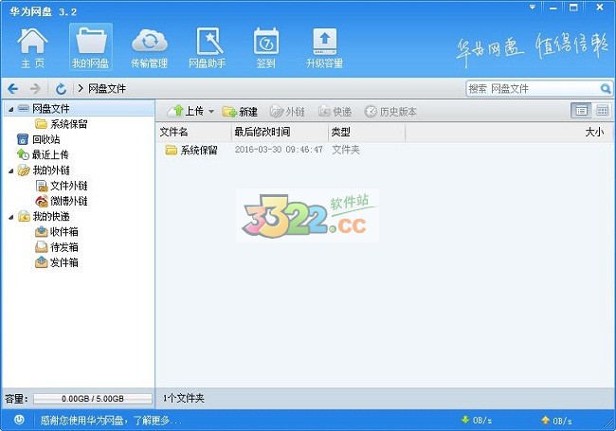Sort by 最后修改时间 column header
Screen dimensions: 616x431
[x=280, y=132]
